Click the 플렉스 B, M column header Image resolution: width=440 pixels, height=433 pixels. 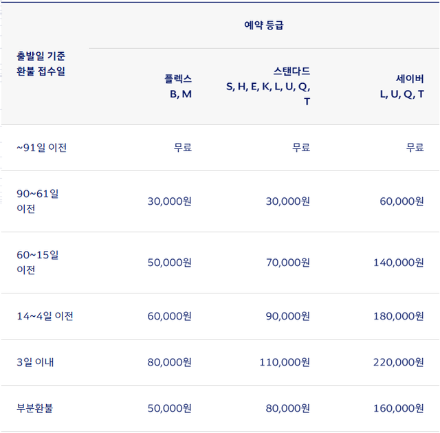click(177, 86)
